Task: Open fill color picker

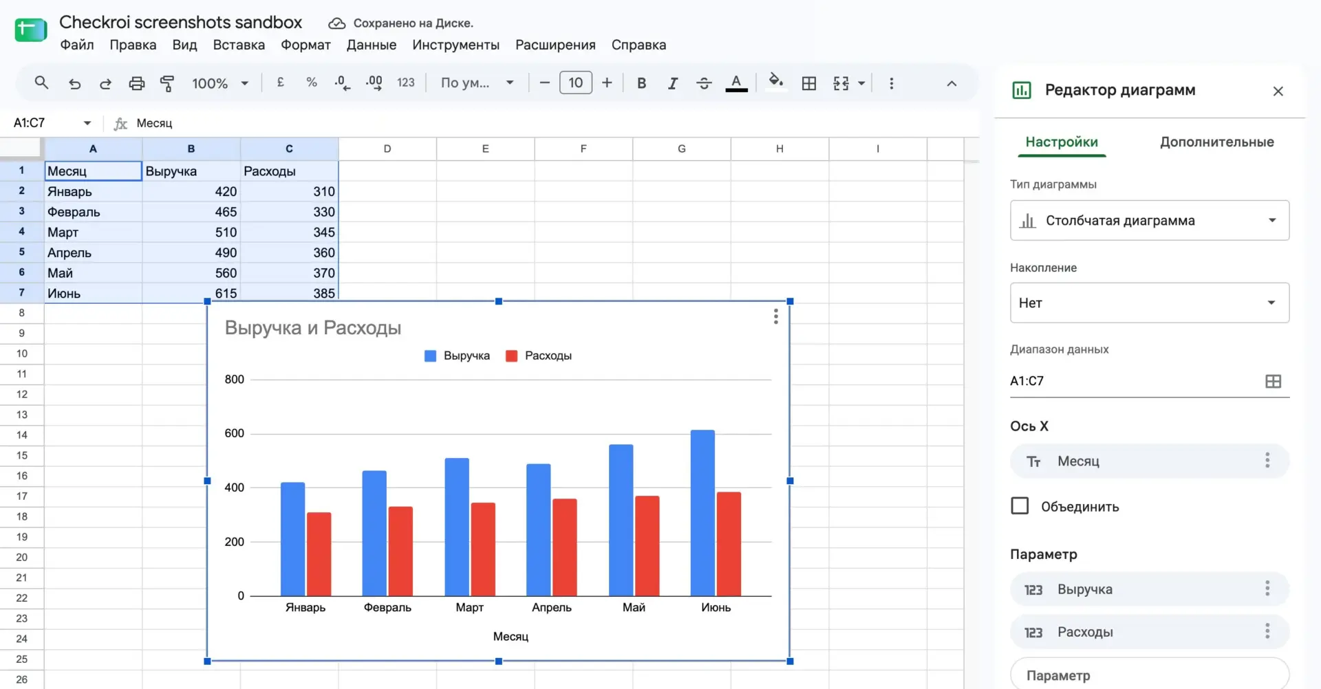Action: pyautogui.click(x=776, y=83)
